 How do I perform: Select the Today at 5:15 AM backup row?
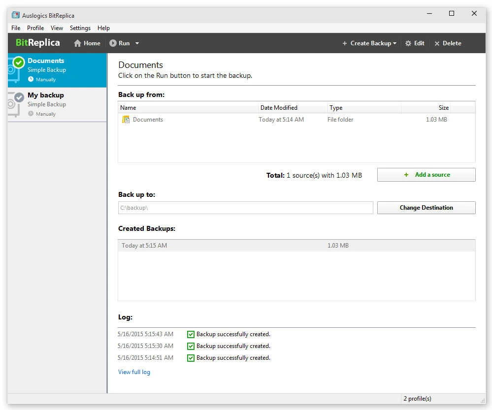(296, 245)
